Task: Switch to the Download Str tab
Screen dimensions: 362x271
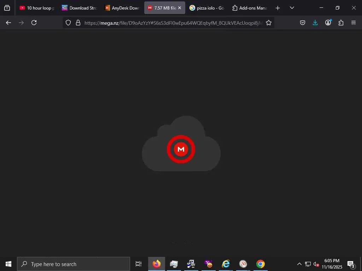Action: (x=80, y=8)
